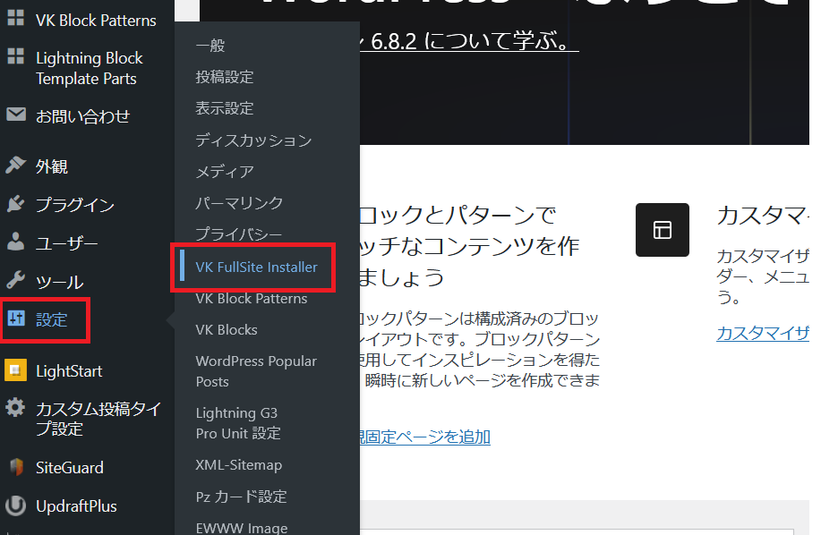Screen dimensions: 838x535
Task: Choose 一般 from the settings submenu
Action: tap(210, 46)
